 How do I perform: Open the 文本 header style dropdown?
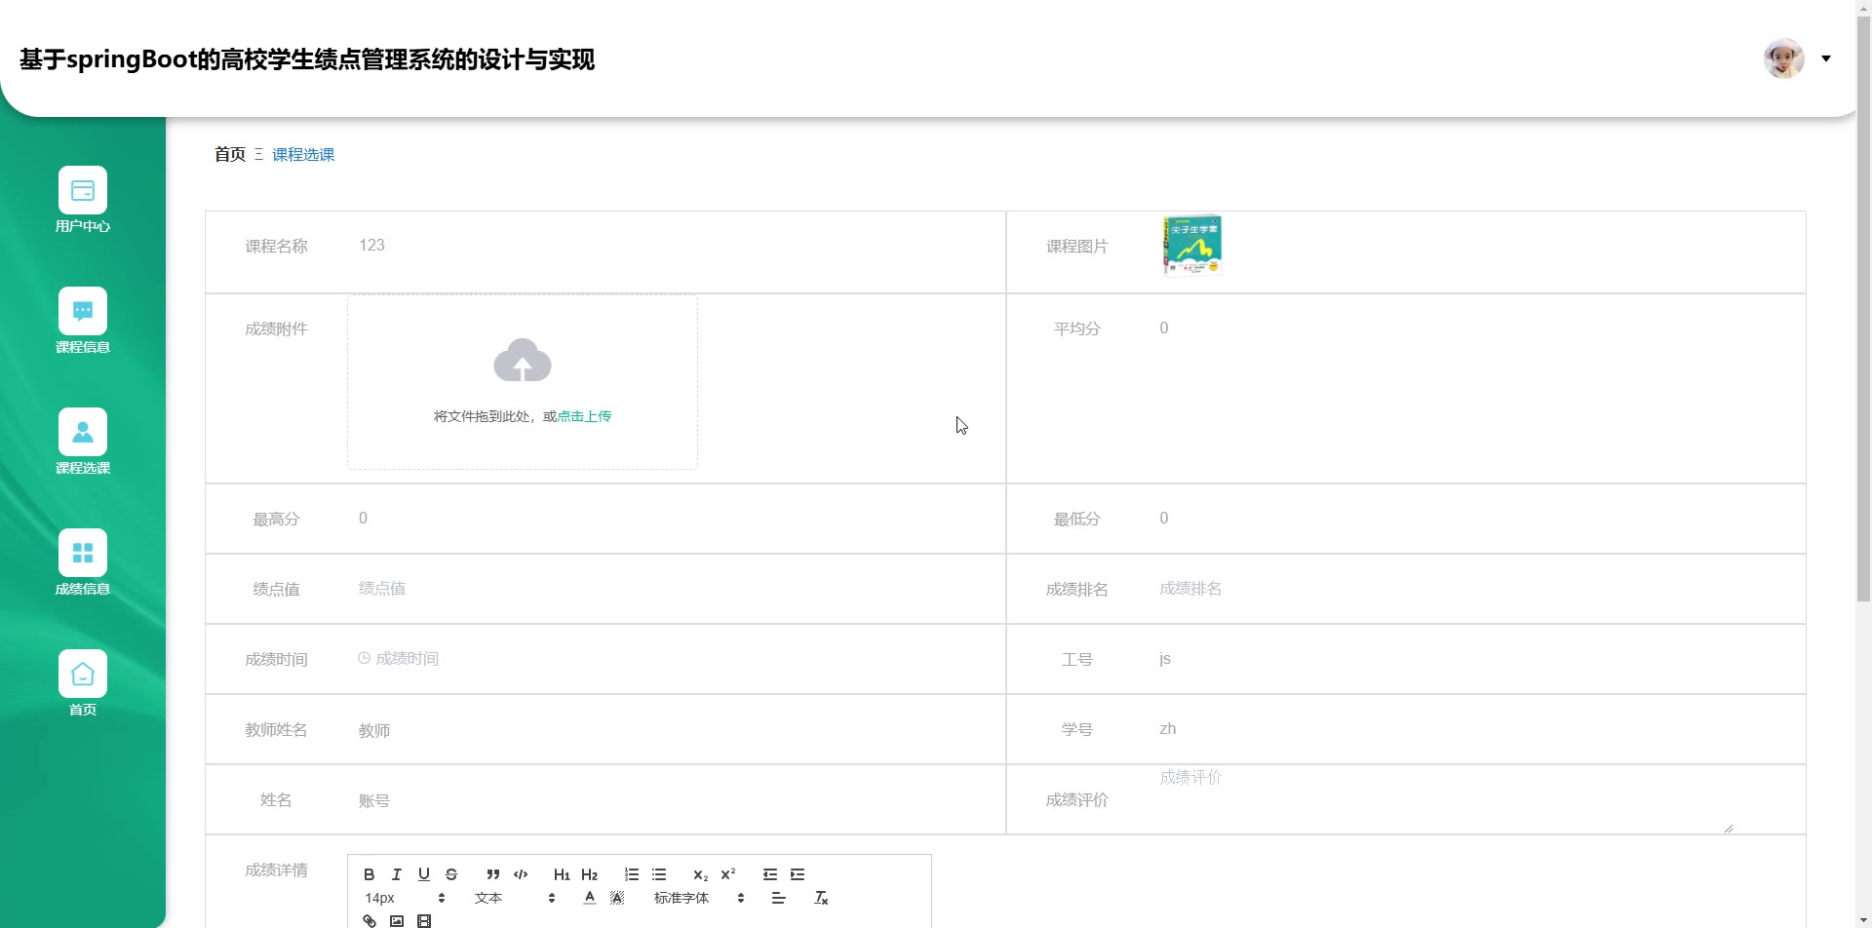click(x=515, y=898)
